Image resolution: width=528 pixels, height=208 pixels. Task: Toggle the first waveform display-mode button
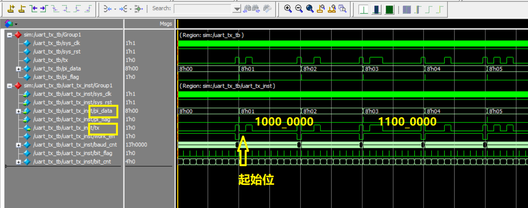click(363, 9)
